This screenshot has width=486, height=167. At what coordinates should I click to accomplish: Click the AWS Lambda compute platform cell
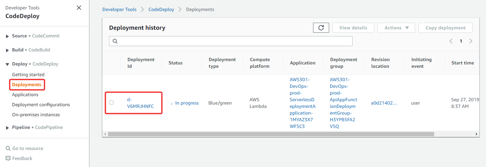[258, 103]
